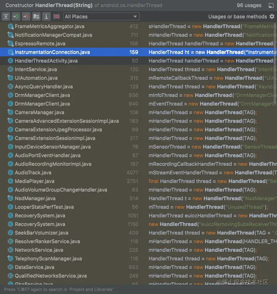
Task: Select DrmManagerClient.java line 940 usage
Action: 138,104
